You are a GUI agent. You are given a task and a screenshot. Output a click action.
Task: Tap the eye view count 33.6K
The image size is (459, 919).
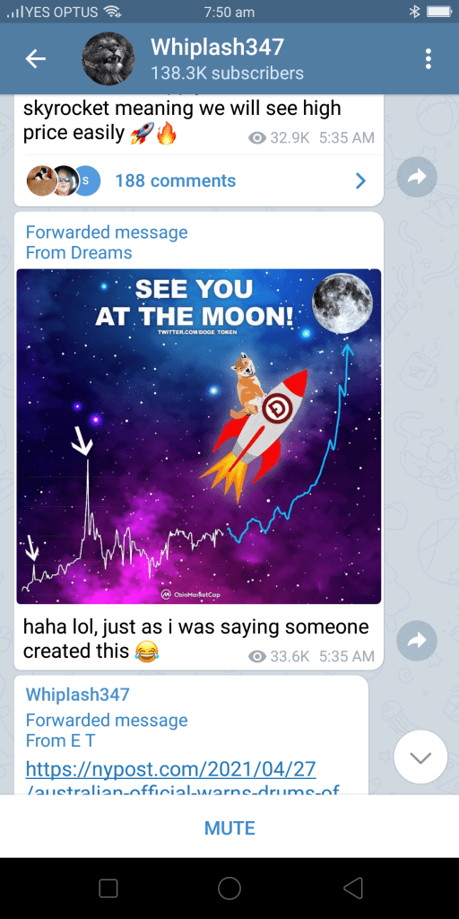(x=279, y=656)
